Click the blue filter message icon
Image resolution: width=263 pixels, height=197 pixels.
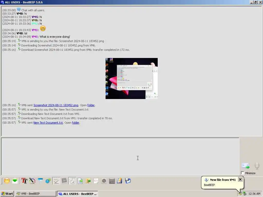pyautogui.click(x=40, y=181)
